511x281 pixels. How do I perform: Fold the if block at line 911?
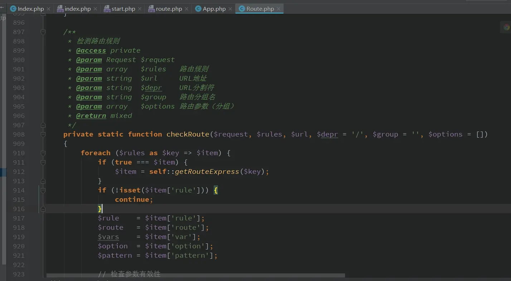(x=43, y=162)
